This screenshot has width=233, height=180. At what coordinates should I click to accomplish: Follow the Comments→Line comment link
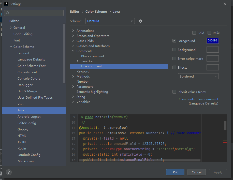click(198, 99)
